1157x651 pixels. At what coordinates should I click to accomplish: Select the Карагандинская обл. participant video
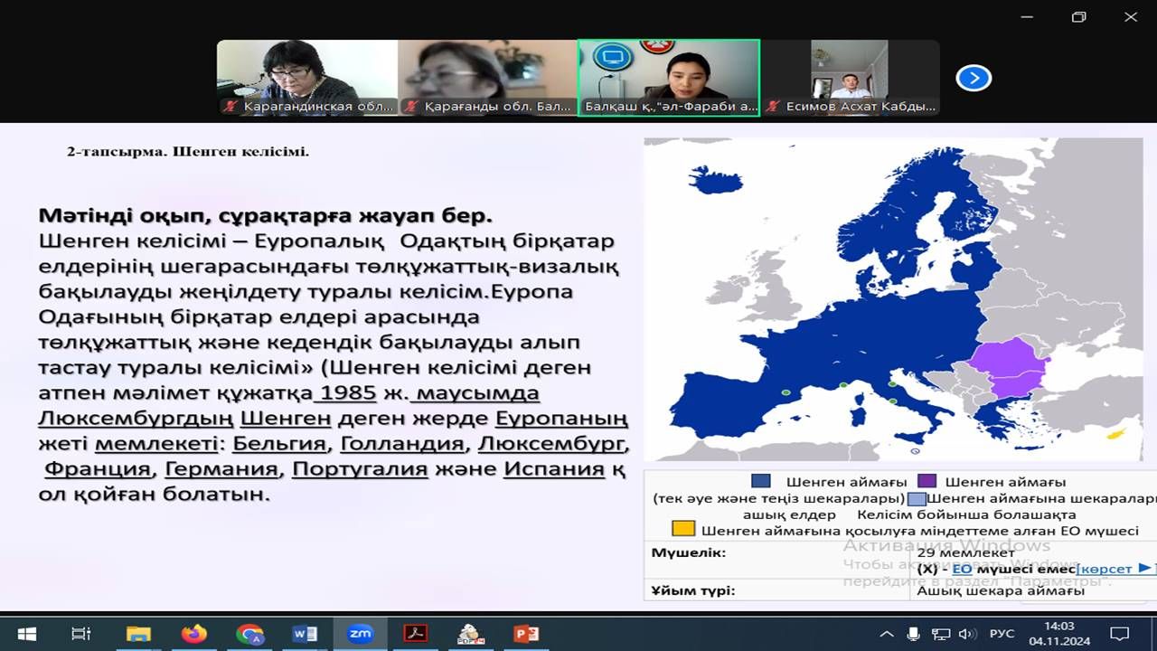tap(306, 78)
